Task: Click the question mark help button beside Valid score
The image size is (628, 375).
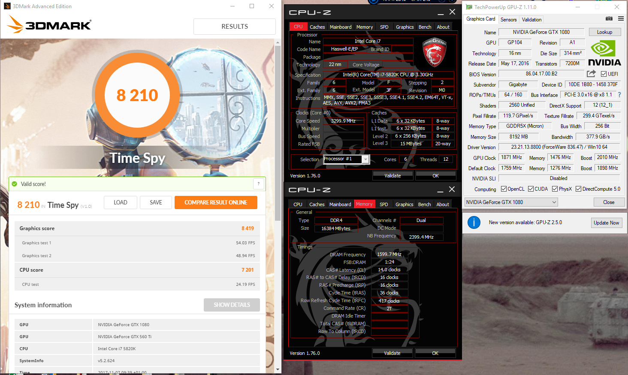Action: click(258, 184)
